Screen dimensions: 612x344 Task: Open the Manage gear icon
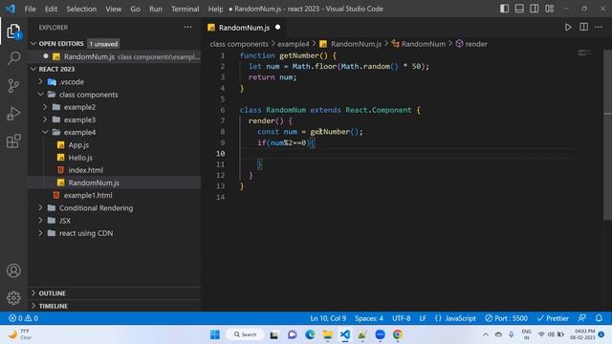coord(13,297)
